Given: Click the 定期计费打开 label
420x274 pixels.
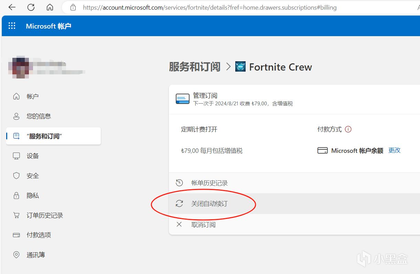Looking at the screenshot, I should 199,129.
